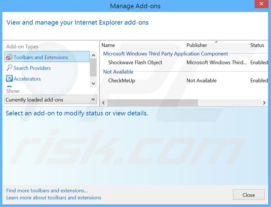Open the Show add-ons filter dropdown
The width and height of the screenshot is (271, 207).
tap(51, 99)
